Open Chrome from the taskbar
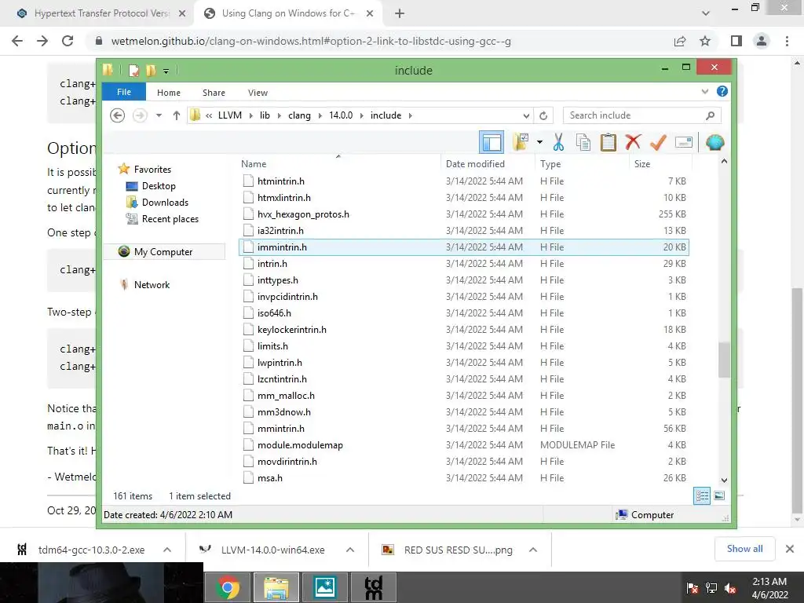The height and width of the screenshot is (603, 804). (x=227, y=587)
